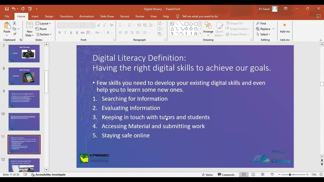The height and width of the screenshot is (182, 324).
Task: Switch to the Insert tab
Action: (35, 16)
